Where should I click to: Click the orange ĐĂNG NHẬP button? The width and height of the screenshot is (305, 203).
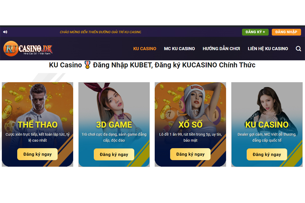286,32
